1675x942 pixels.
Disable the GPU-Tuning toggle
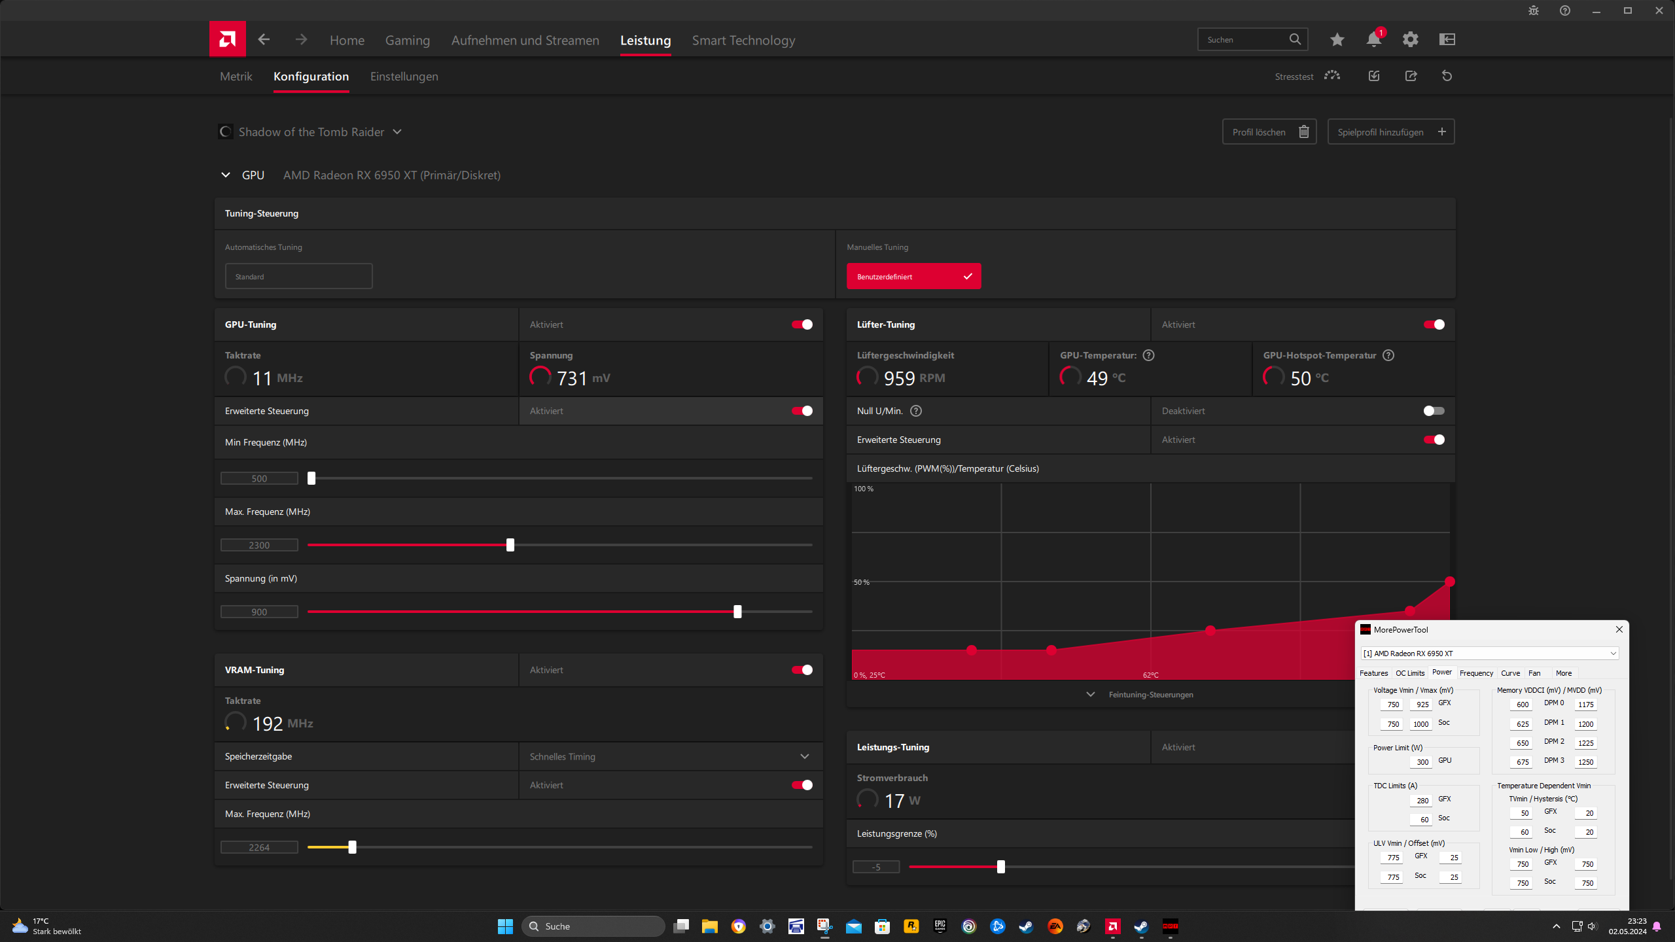(802, 324)
